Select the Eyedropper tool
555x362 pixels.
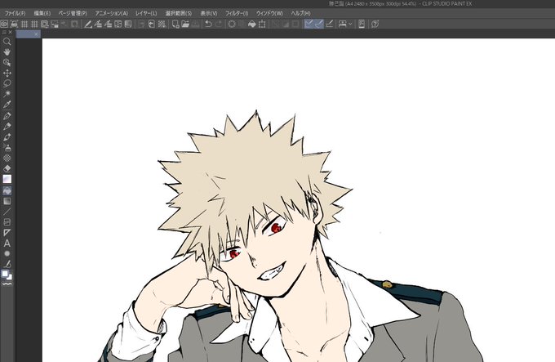7,105
